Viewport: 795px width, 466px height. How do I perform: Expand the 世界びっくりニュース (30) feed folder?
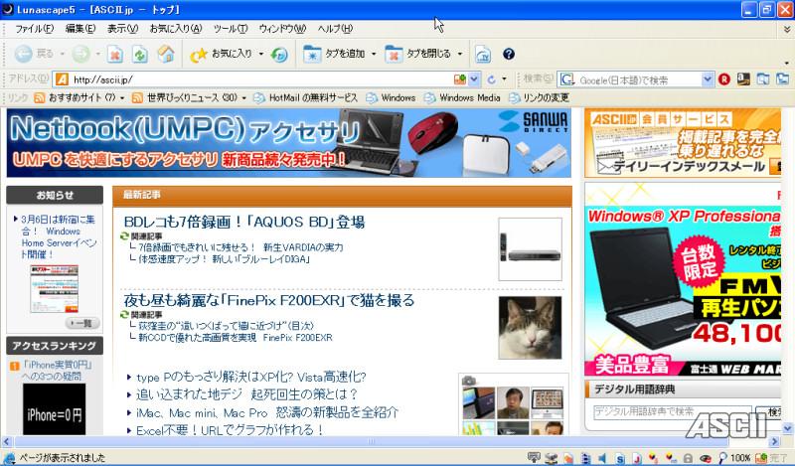[243, 97]
